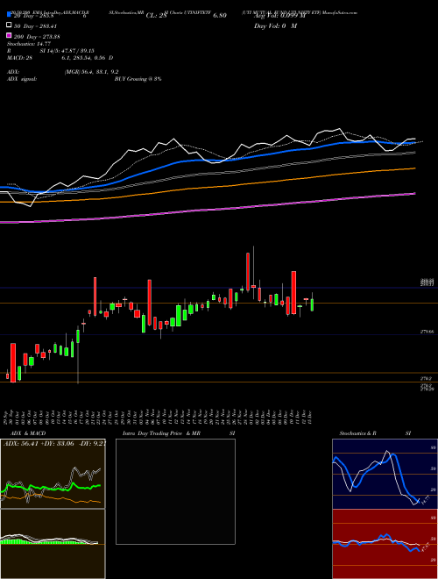Click the MACD values line '285.54, 0.56'
The height and width of the screenshot is (579, 438).
(x=88, y=58)
